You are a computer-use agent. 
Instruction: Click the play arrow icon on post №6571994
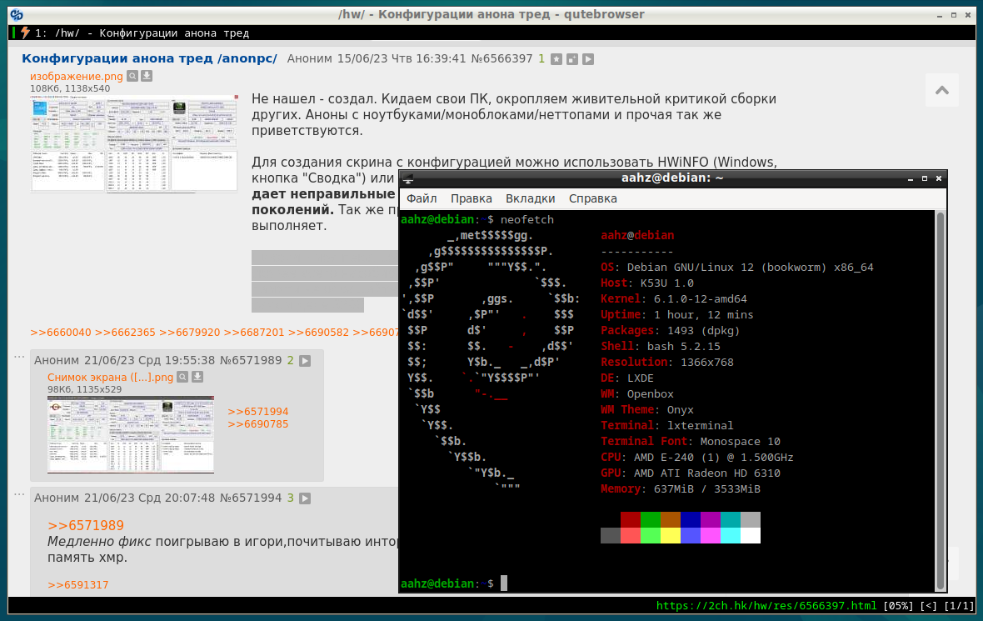(305, 498)
